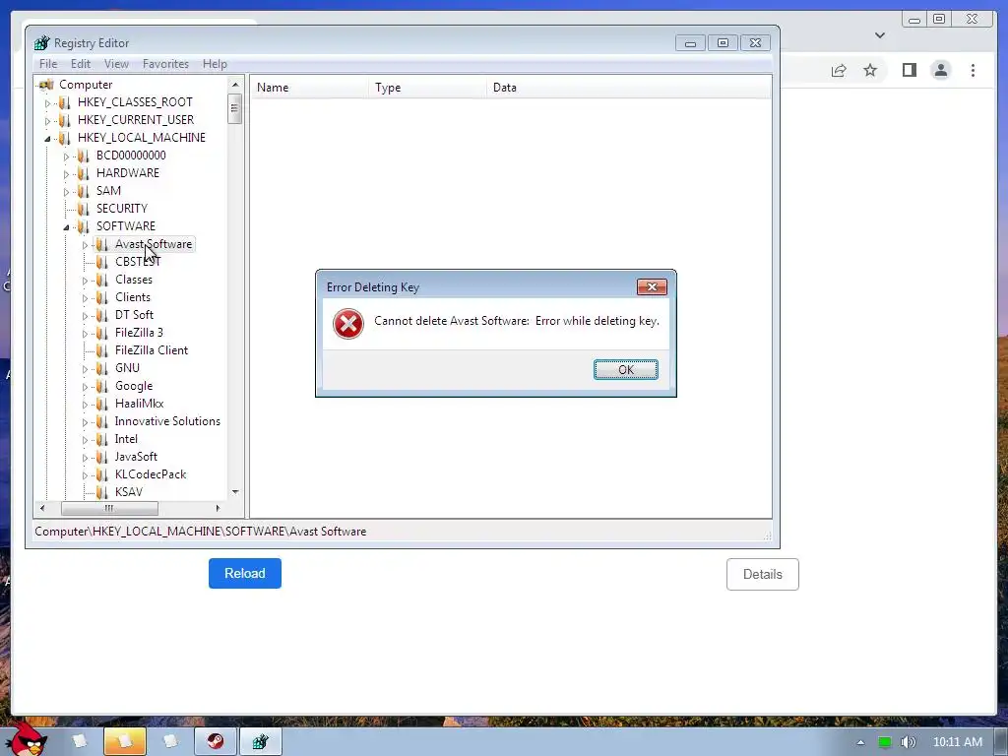The height and width of the screenshot is (756, 1008).
Task: Expand the HARDWARE key
Action: pos(66,173)
